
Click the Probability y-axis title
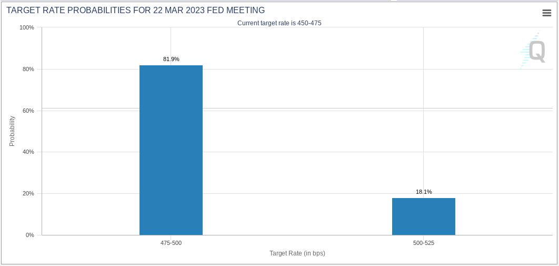tap(12, 131)
